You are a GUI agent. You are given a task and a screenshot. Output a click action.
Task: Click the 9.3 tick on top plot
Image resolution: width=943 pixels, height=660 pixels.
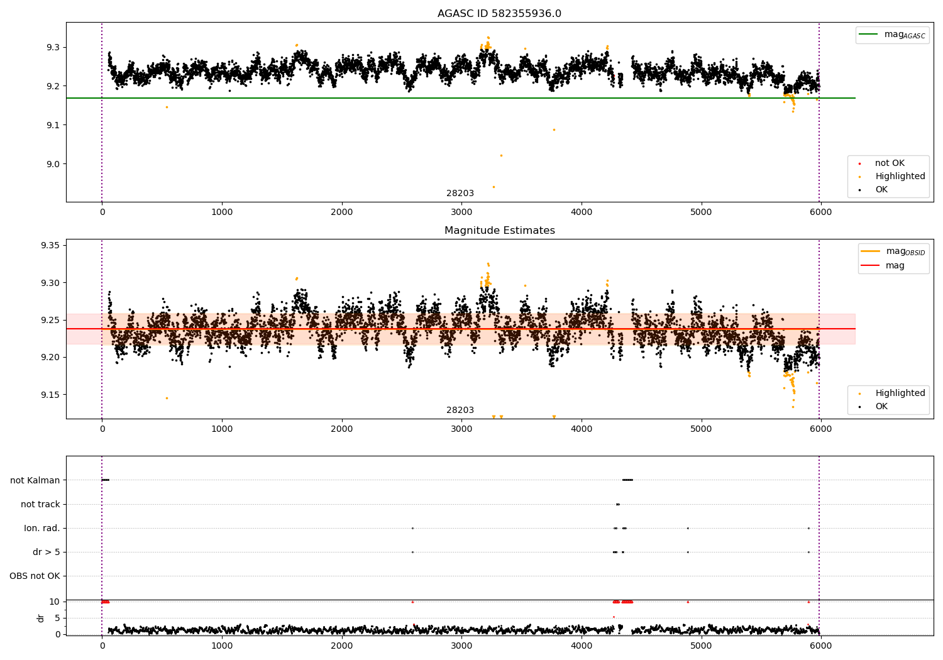53,48
